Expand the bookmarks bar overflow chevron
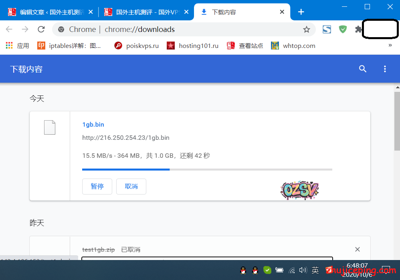The width and height of the screenshot is (400, 280). [390, 46]
